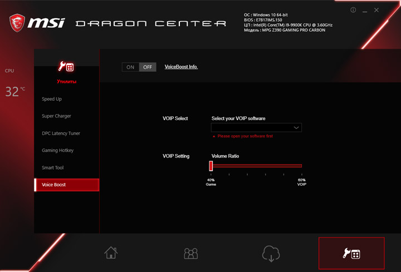Open Super Charger in the sidebar

[x=56, y=116]
